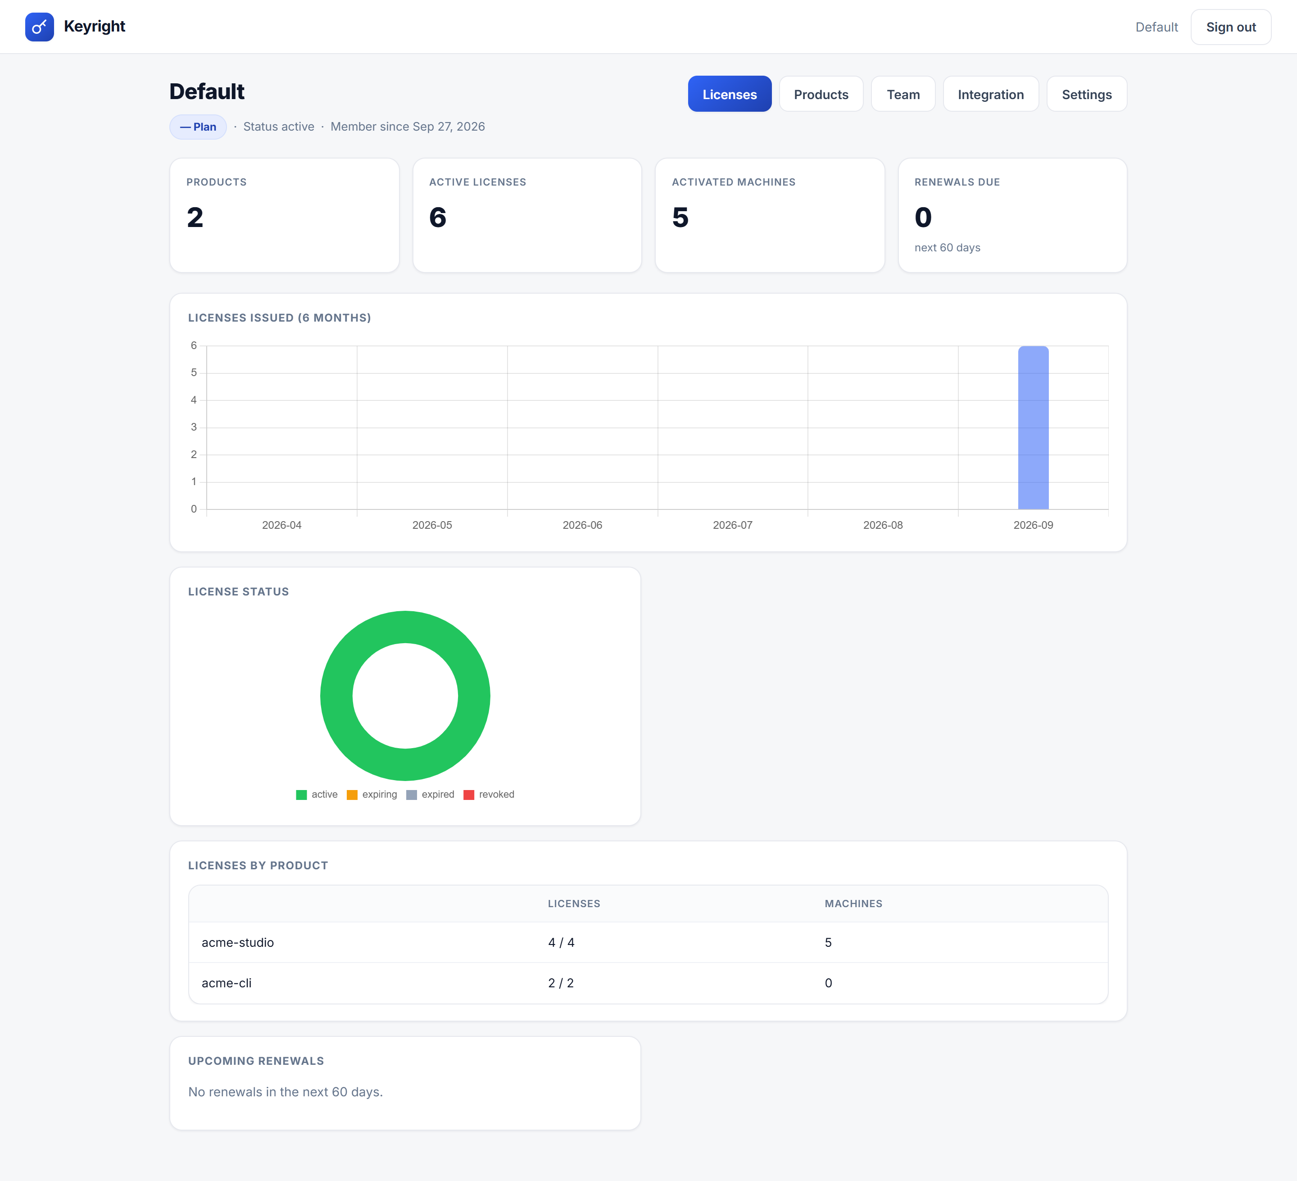Viewport: 1297px width, 1181px height.
Task: Click the Renewals Due stat card
Action: click(x=1012, y=215)
